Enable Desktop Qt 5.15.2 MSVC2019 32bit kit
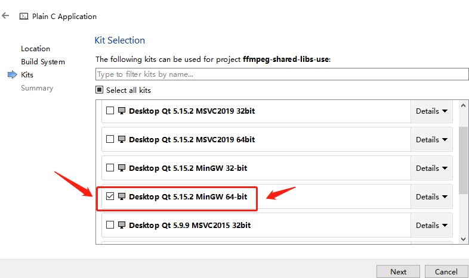Image resolution: width=469 pixels, height=278 pixels. pyautogui.click(x=110, y=111)
